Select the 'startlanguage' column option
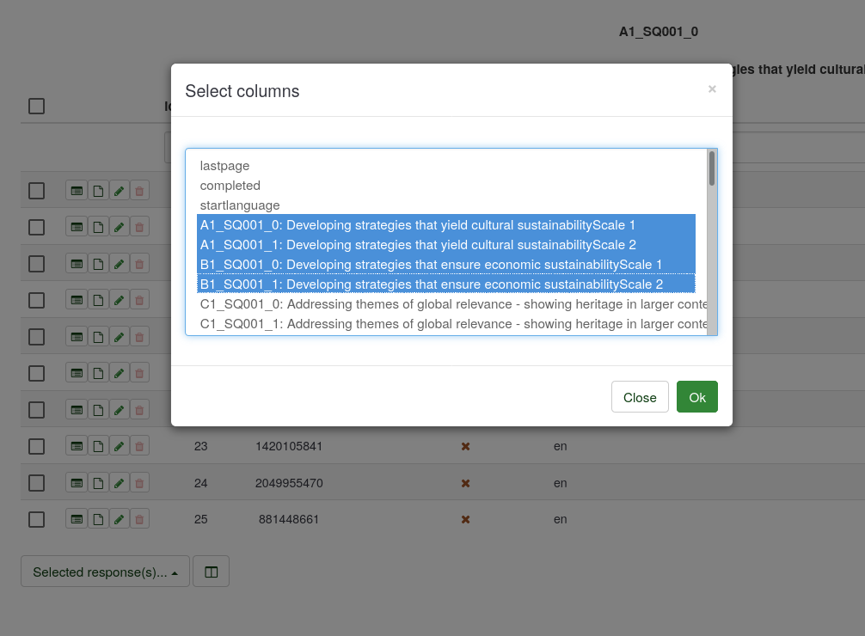The height and width of the screenshot is (636, 865). pyautogui.click(x=240, y=205)
